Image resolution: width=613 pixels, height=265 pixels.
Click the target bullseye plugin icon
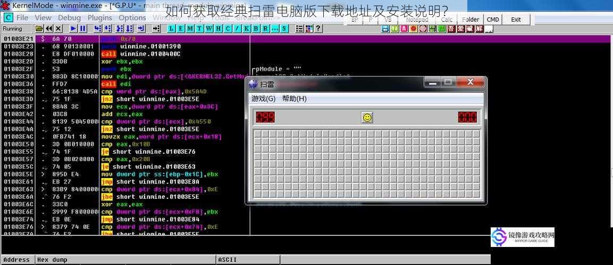coord(423,29)
